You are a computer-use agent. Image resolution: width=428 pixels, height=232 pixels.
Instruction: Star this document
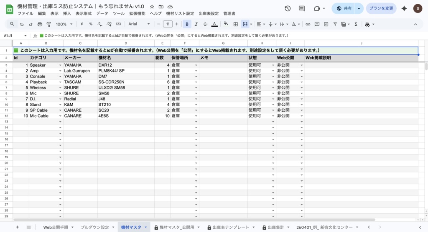(152, 7)
